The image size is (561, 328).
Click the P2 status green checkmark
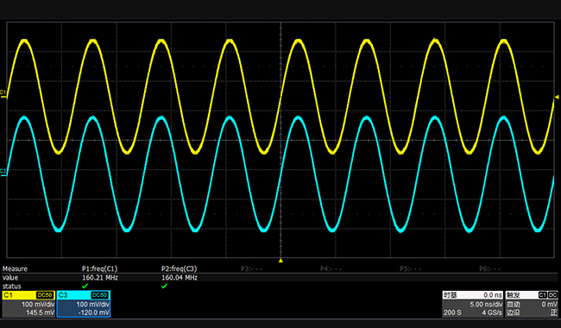click(x=164, y=287)
